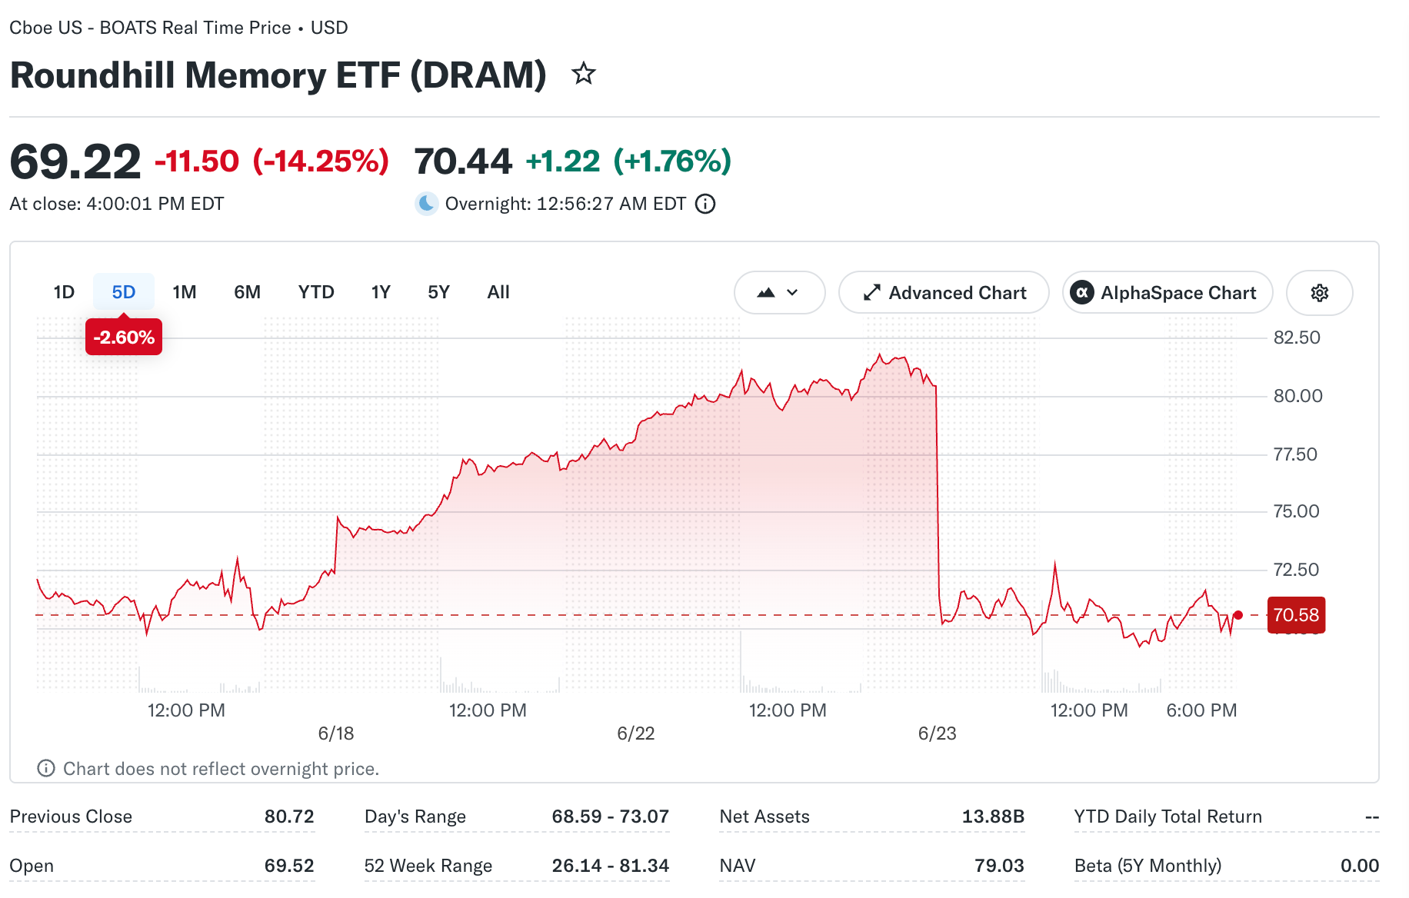Screen dimensions: 1409x898
Task: Show the 5Y chart range
Action: (438, 292)
